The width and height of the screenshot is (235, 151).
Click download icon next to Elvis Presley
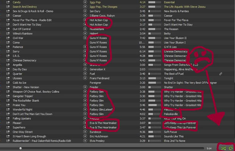click(x=85, y=141)
